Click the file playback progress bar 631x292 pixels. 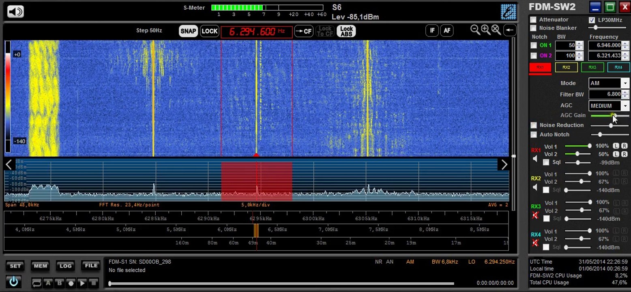[281, 283]
